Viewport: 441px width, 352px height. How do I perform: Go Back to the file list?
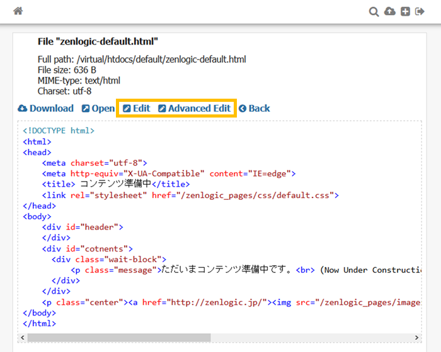[x=255, y=108]
